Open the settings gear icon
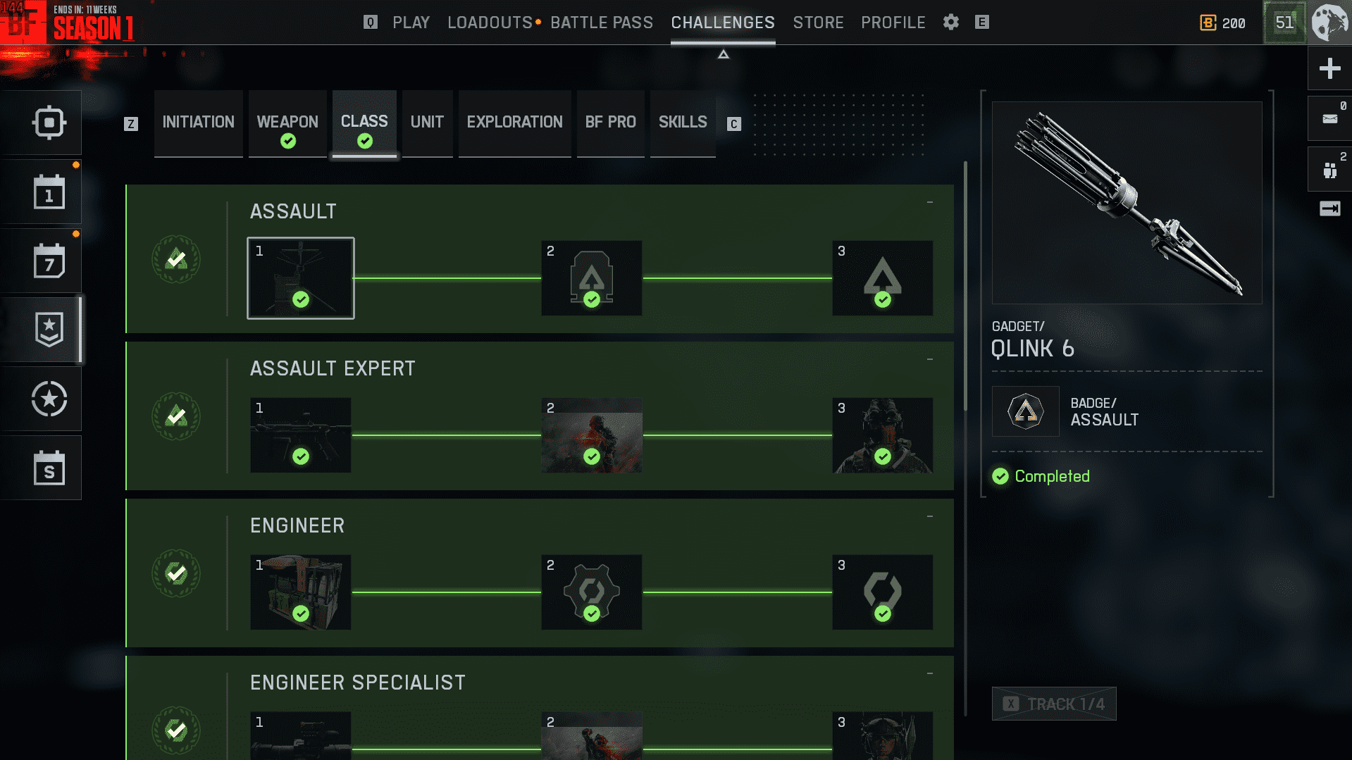1352x760 pixels. [951, 23]
